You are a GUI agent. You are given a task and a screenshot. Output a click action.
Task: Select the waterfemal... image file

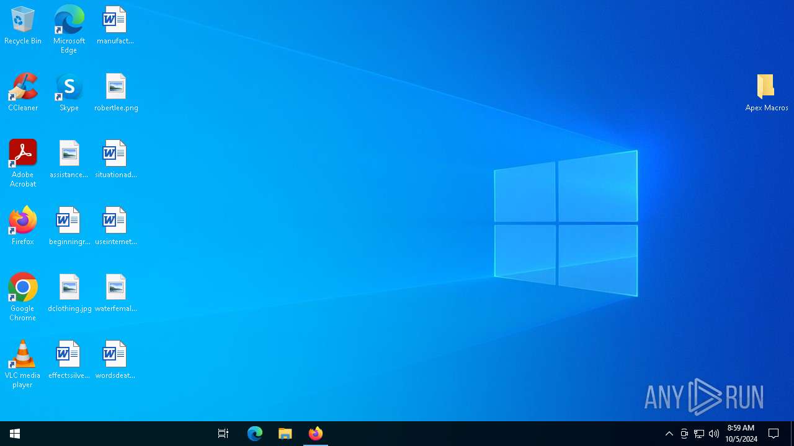pos(116,293)
